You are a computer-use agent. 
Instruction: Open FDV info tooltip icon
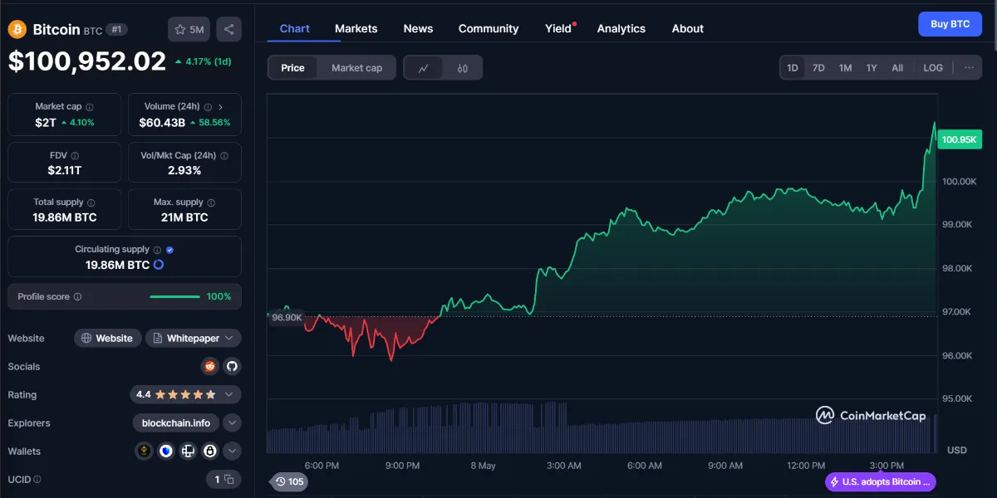click(75, 155)
